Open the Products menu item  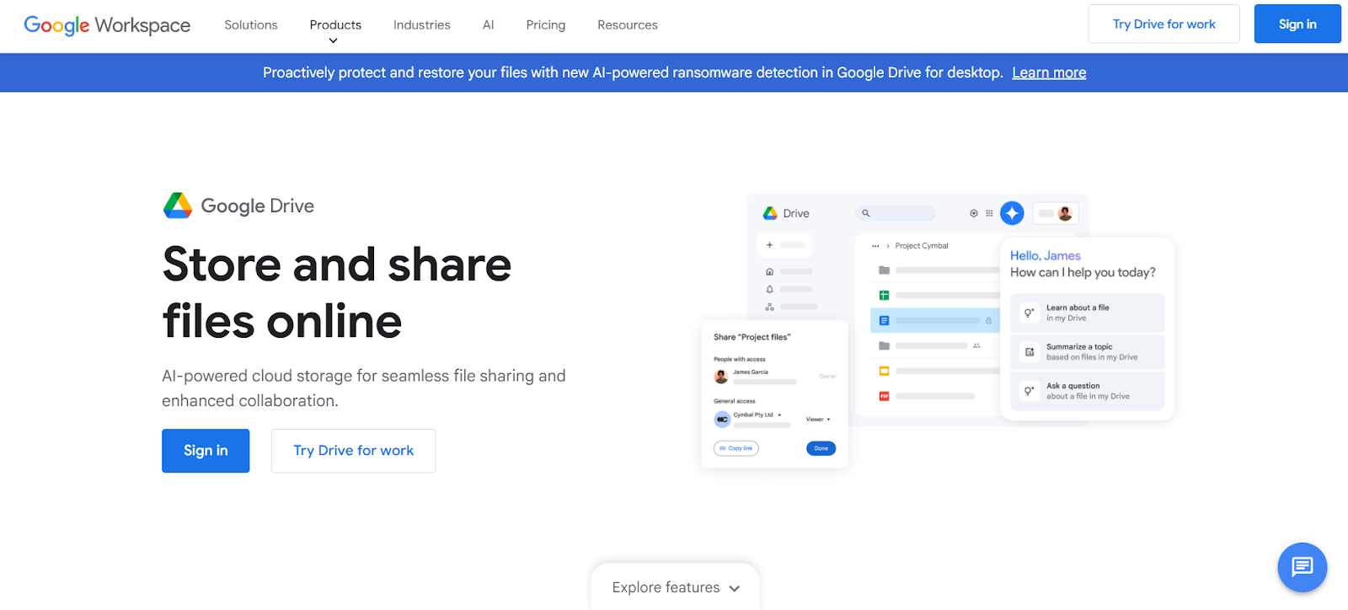point(335,25)
